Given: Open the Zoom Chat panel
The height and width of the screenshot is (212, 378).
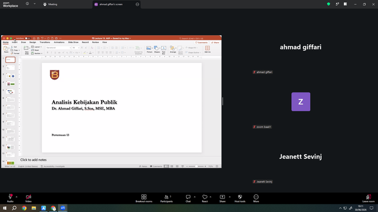Looking at the screenshot, I should 188,197.
